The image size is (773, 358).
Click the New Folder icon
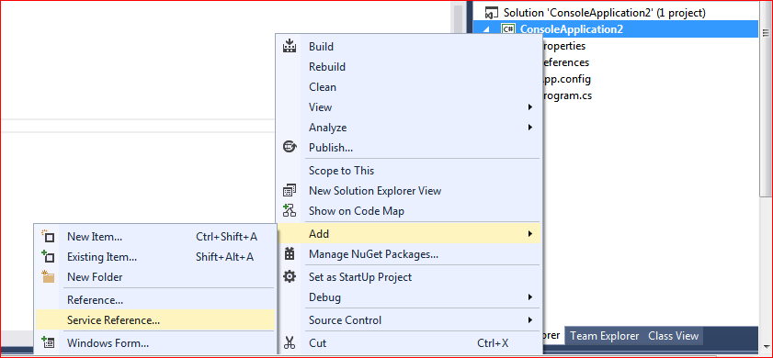(x=48, y=276)
